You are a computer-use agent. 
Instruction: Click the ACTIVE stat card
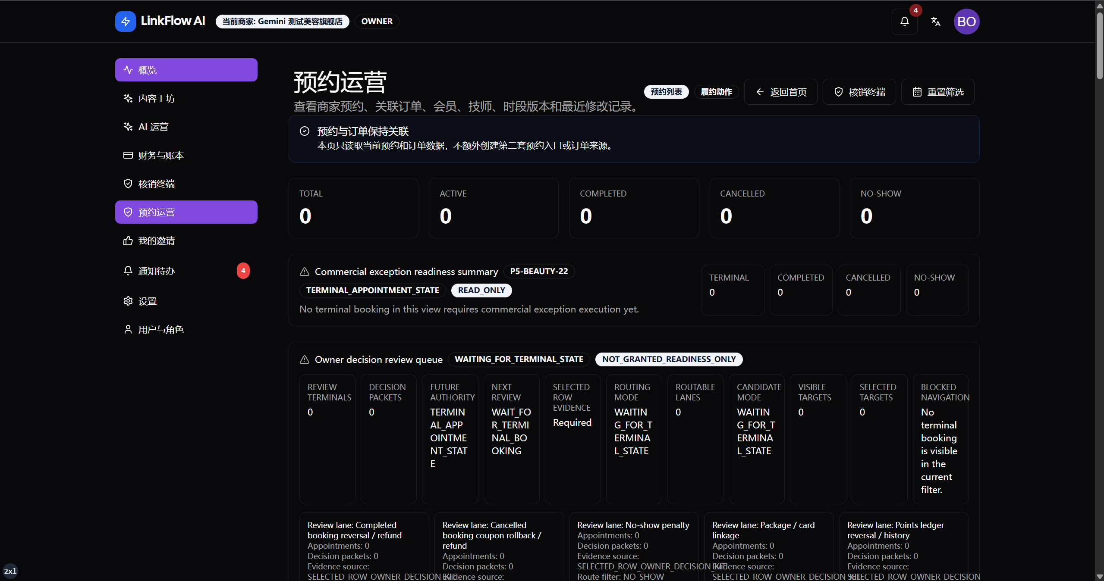[x=494, y=208]
